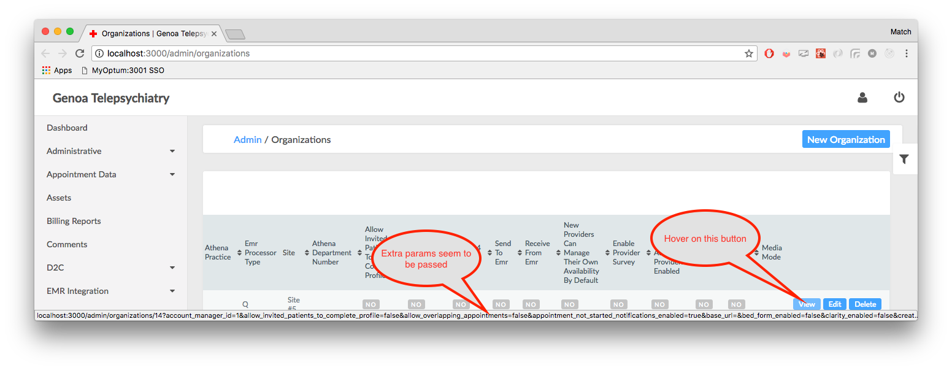Click inside the address bar
952x370 pixels.
click(368, 53)
